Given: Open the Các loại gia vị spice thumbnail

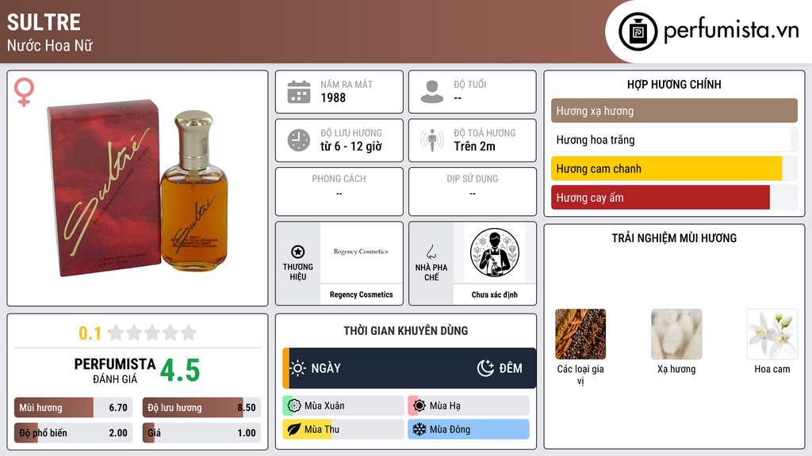Looking at the screenshot, I should (x=580, y=334).
